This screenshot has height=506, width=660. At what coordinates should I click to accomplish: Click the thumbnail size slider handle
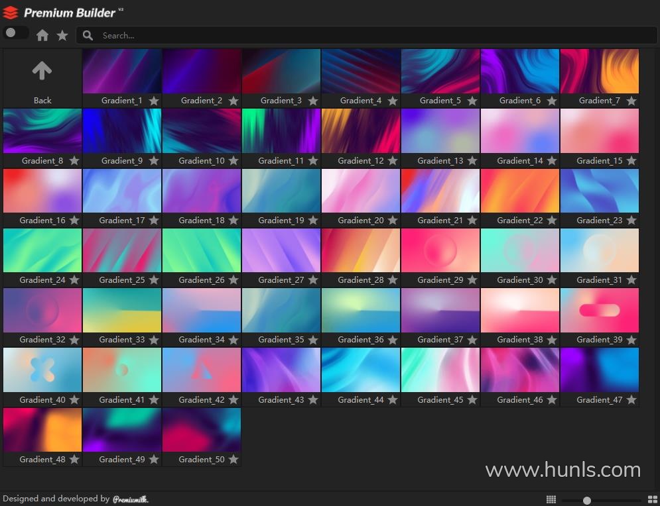click(587, 500)
